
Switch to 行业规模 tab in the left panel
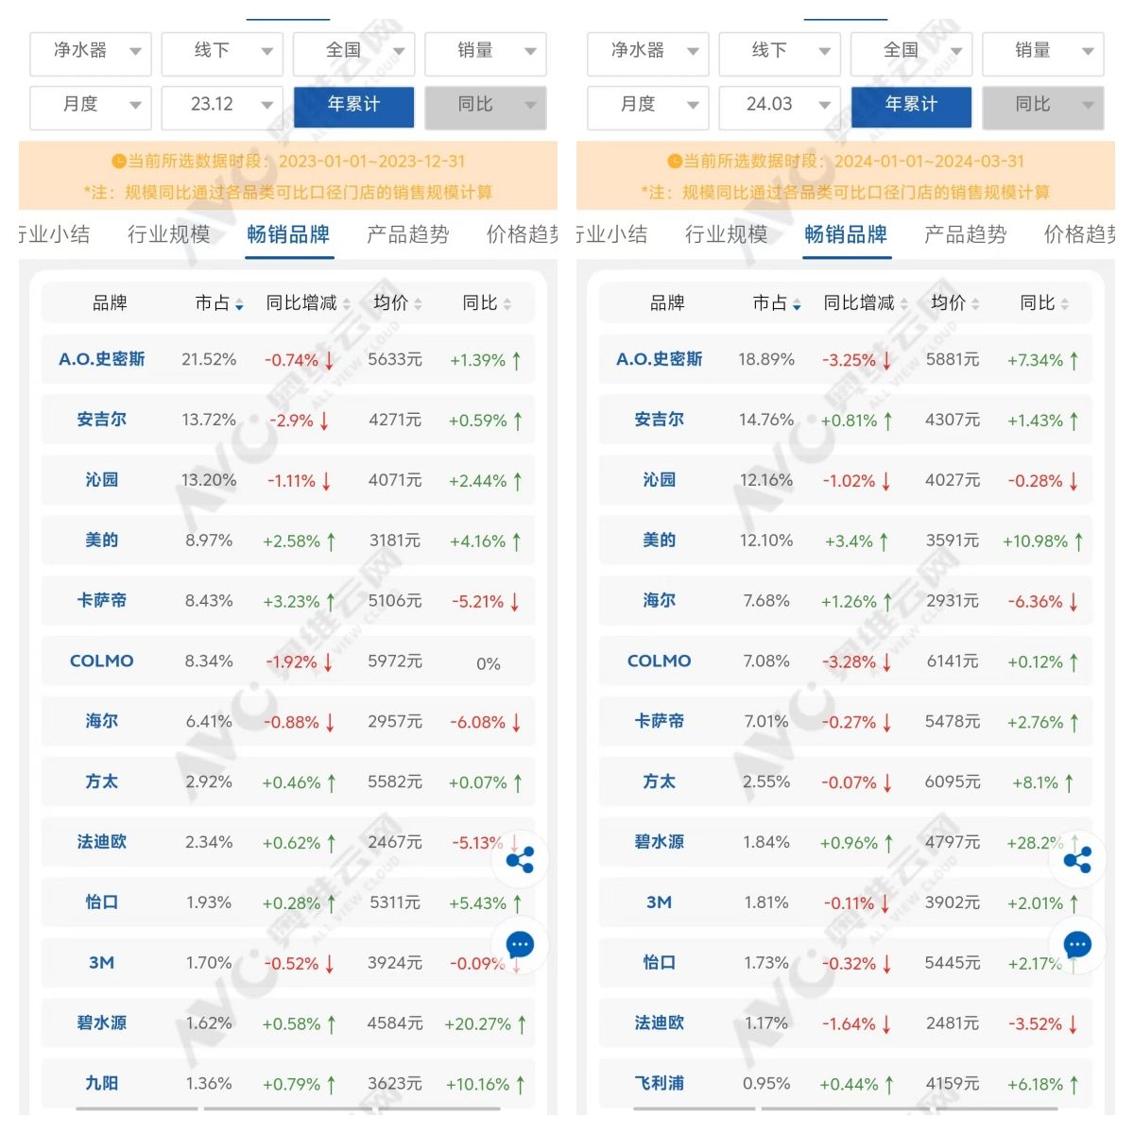(x=169, y=234)
